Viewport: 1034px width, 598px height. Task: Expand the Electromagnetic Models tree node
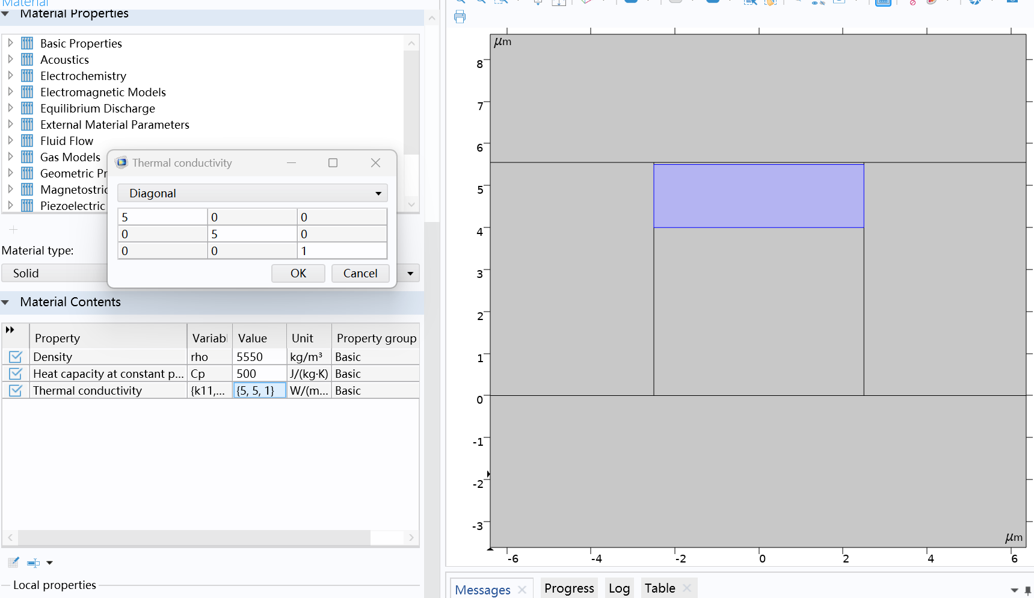click(x=10, y=92)
